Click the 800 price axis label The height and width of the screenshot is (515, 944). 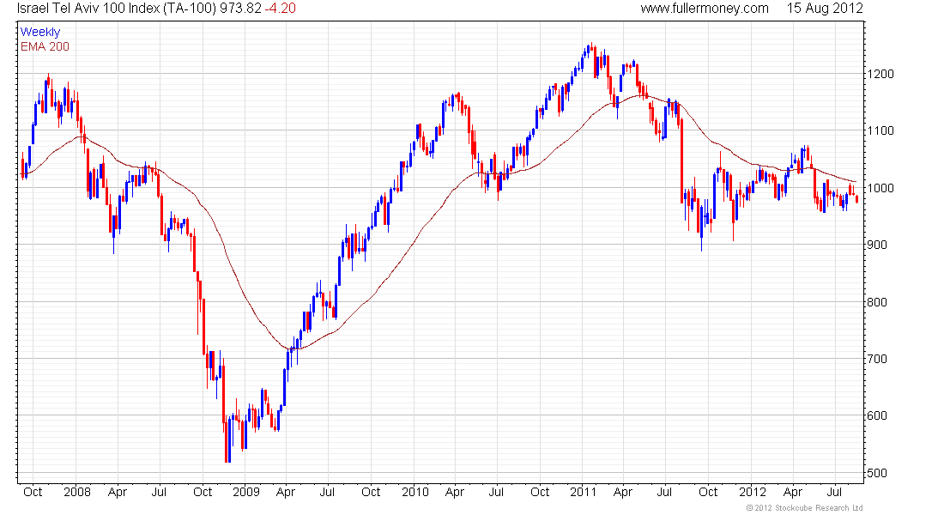877,302
